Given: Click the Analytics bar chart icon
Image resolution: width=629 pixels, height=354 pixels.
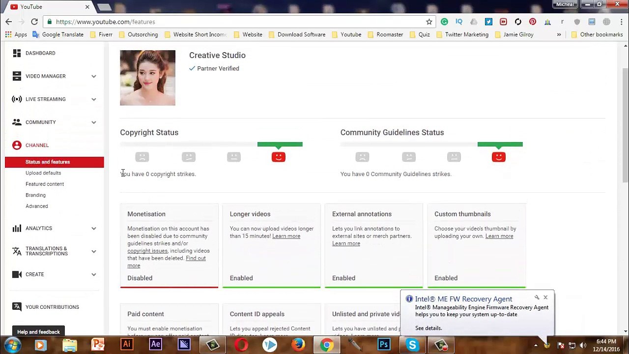Looking at the screenshot, I should [x=17, y=228].
